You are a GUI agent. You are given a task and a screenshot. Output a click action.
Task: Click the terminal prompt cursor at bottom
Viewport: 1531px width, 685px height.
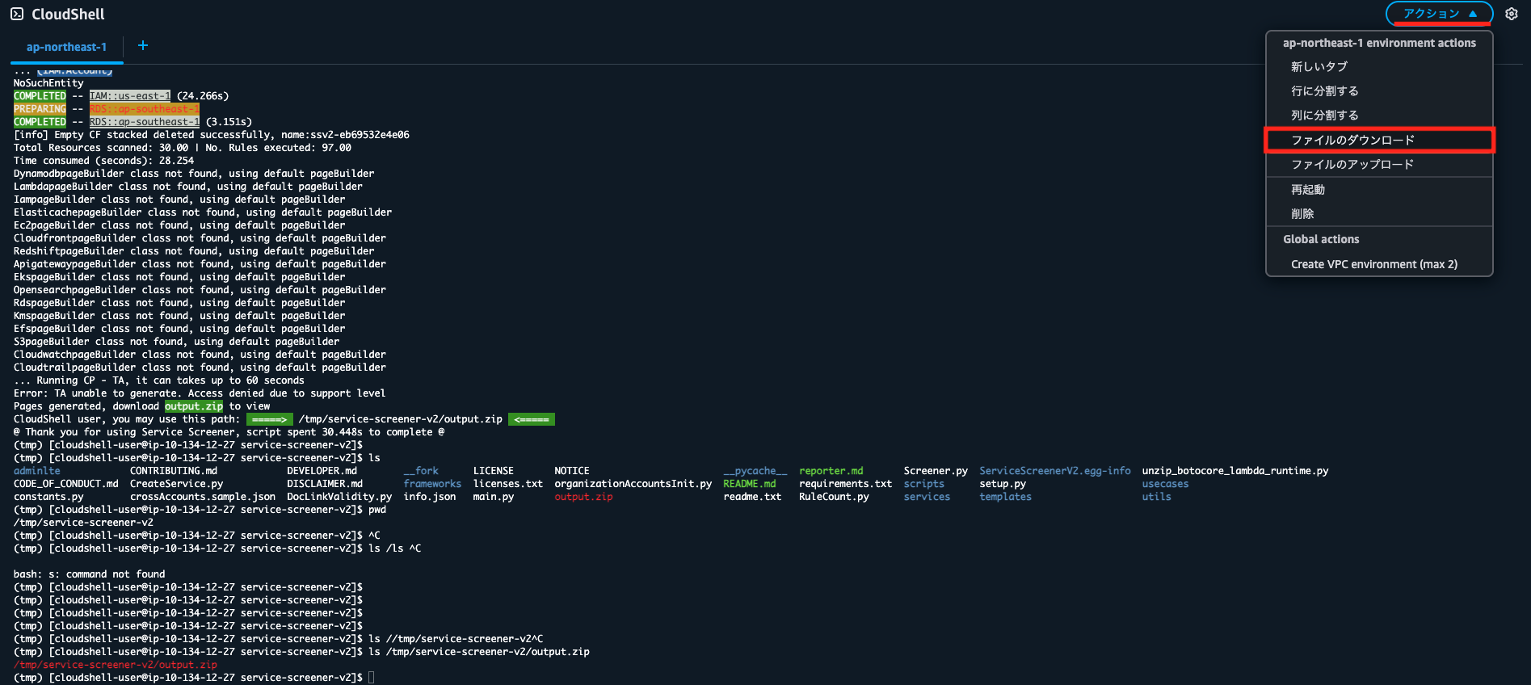pyautogui.click(x=372, y=678)
